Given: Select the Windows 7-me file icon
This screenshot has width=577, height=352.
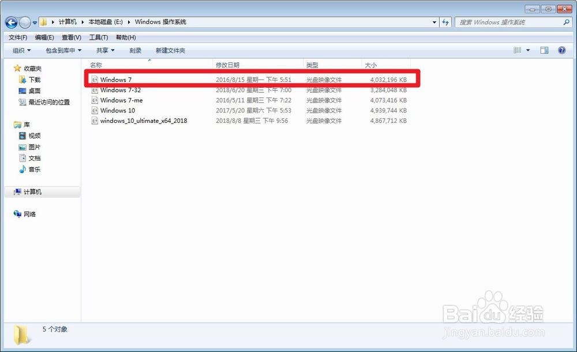Looking at the screenshot, I should pos(95,100).
